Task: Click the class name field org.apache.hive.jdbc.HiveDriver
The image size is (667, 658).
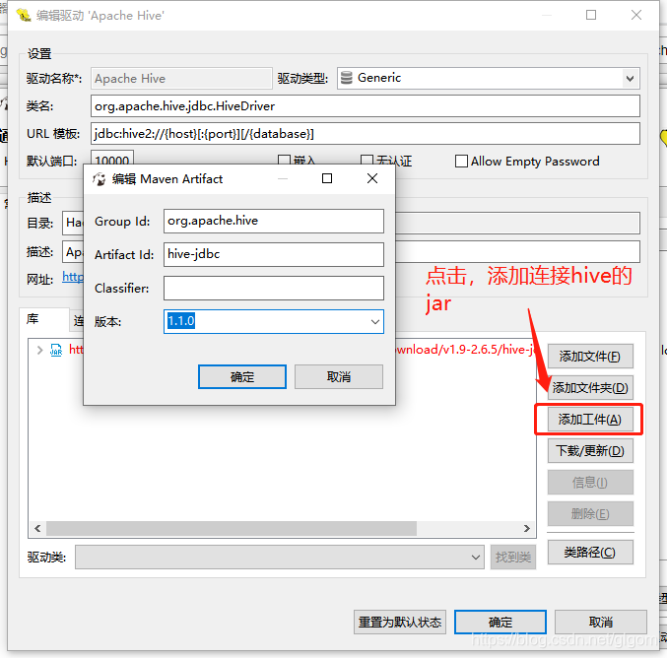Action: pos(365,106)
